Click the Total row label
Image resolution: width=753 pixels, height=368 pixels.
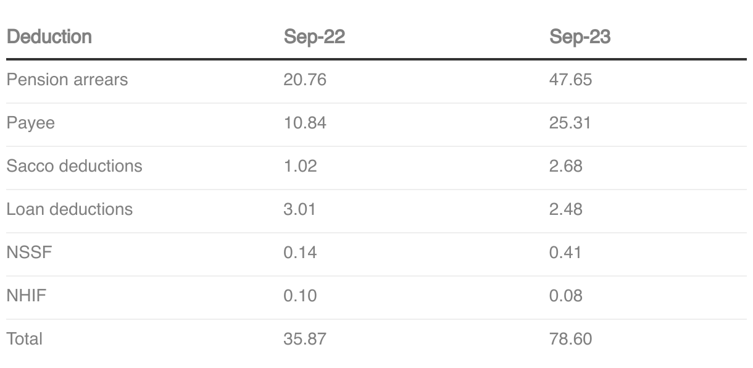[x=24, y=339]
